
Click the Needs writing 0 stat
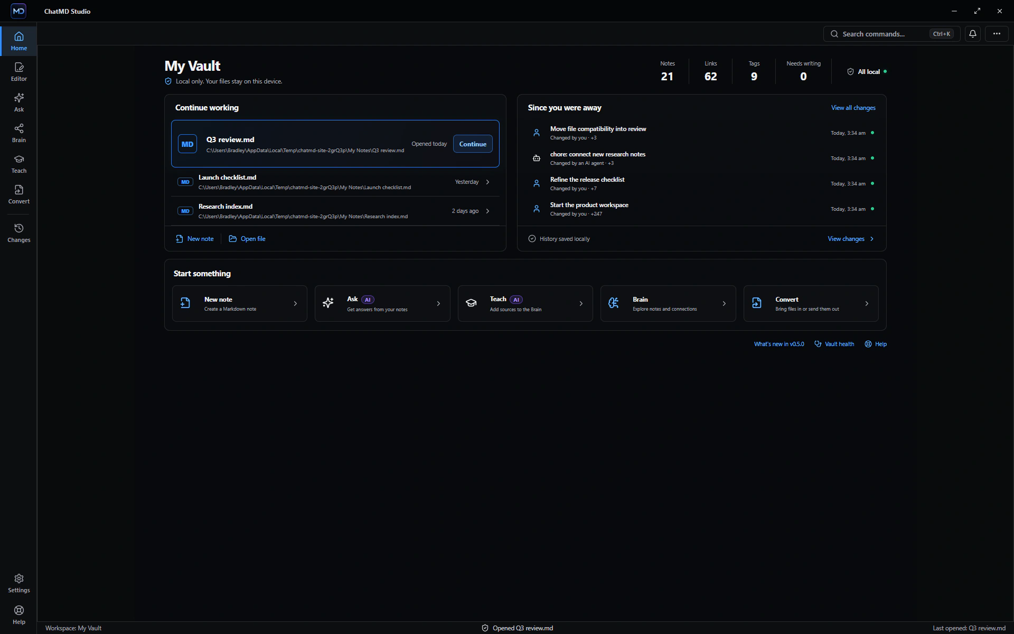[803, 71]
